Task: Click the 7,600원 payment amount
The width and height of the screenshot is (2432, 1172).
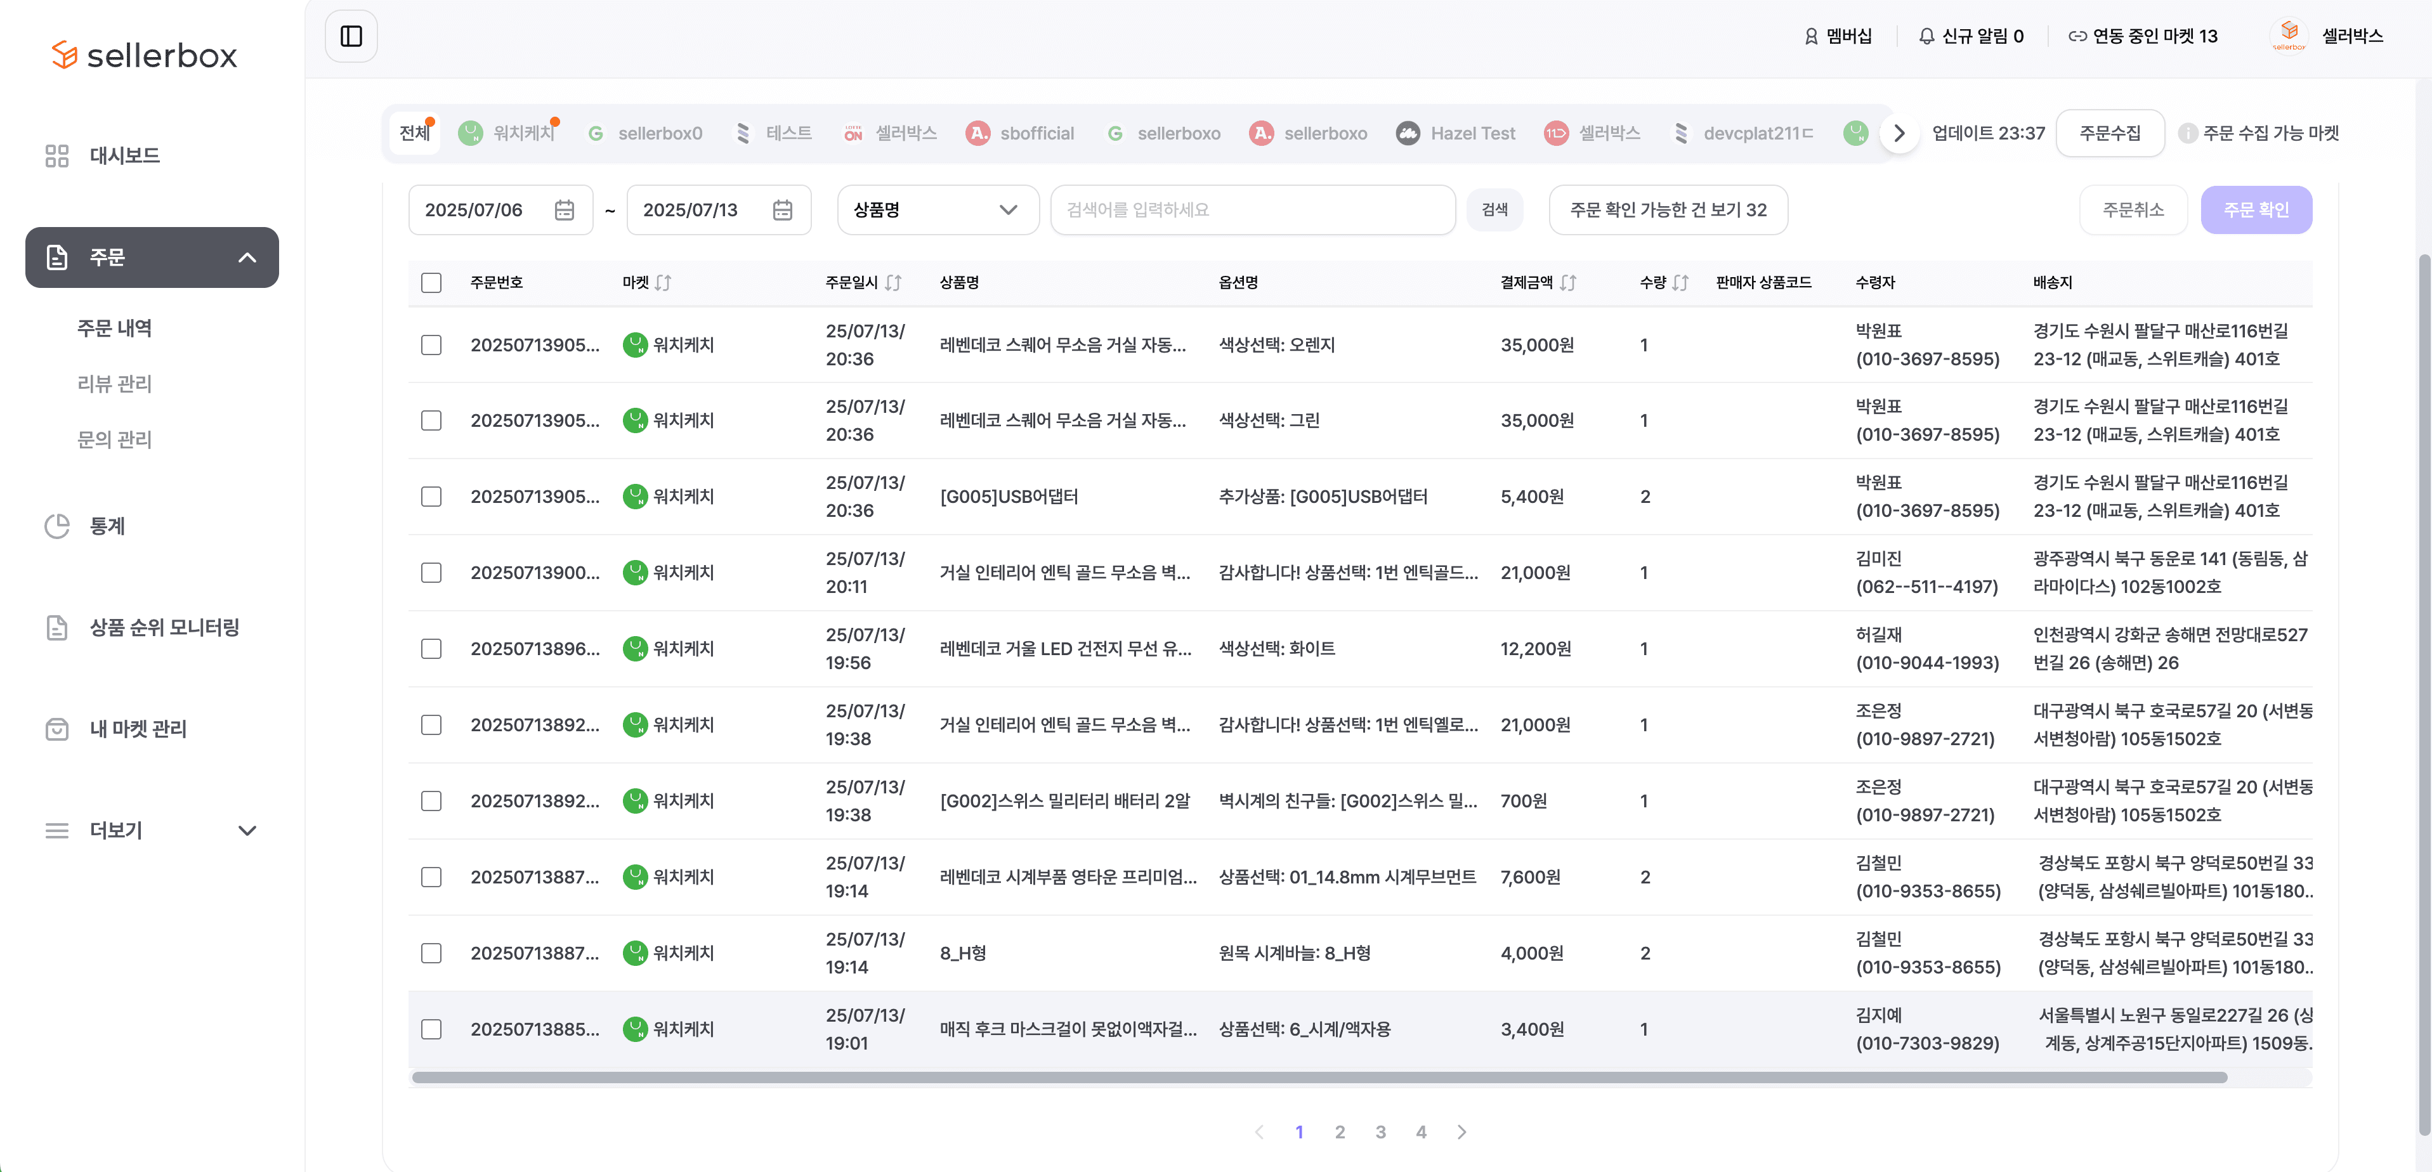Action: pyautogui.click(x=1529, y=876)
